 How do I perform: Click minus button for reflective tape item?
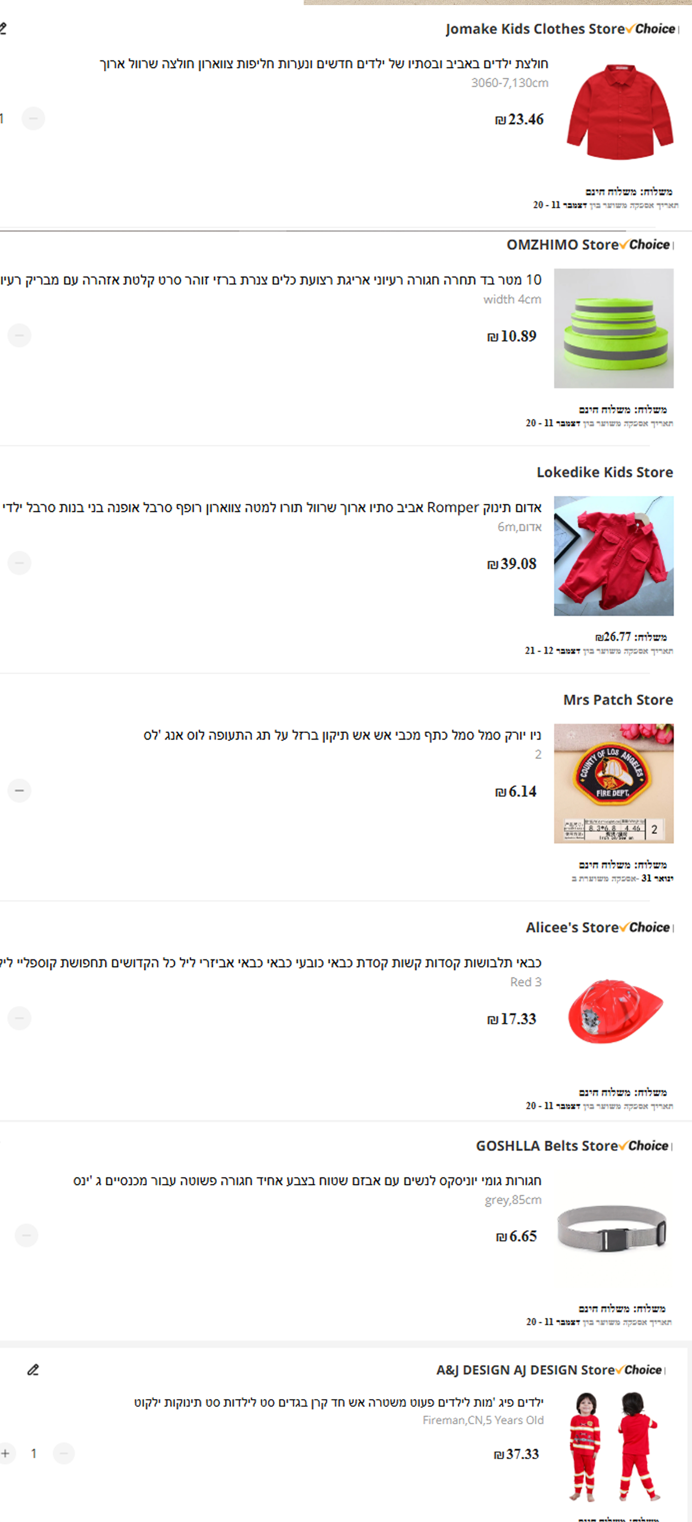pos(19,335)
